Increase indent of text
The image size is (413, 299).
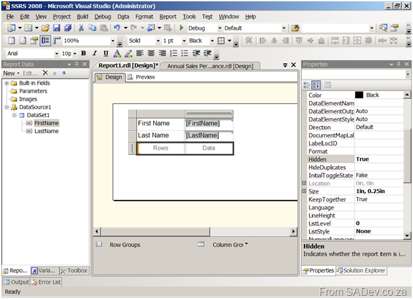click(x=208, y=53)
